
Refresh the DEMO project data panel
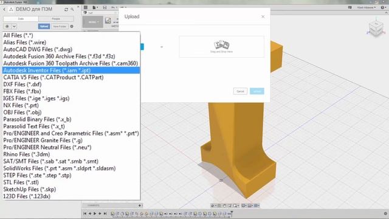click(x=66, y=10)
